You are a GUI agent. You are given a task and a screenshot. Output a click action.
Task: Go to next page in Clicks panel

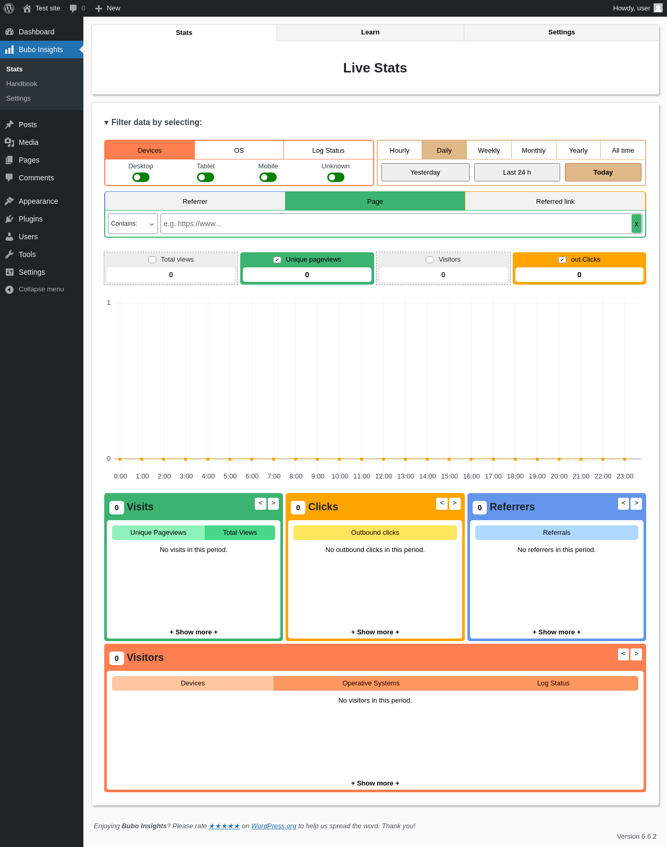coord(455,504)
